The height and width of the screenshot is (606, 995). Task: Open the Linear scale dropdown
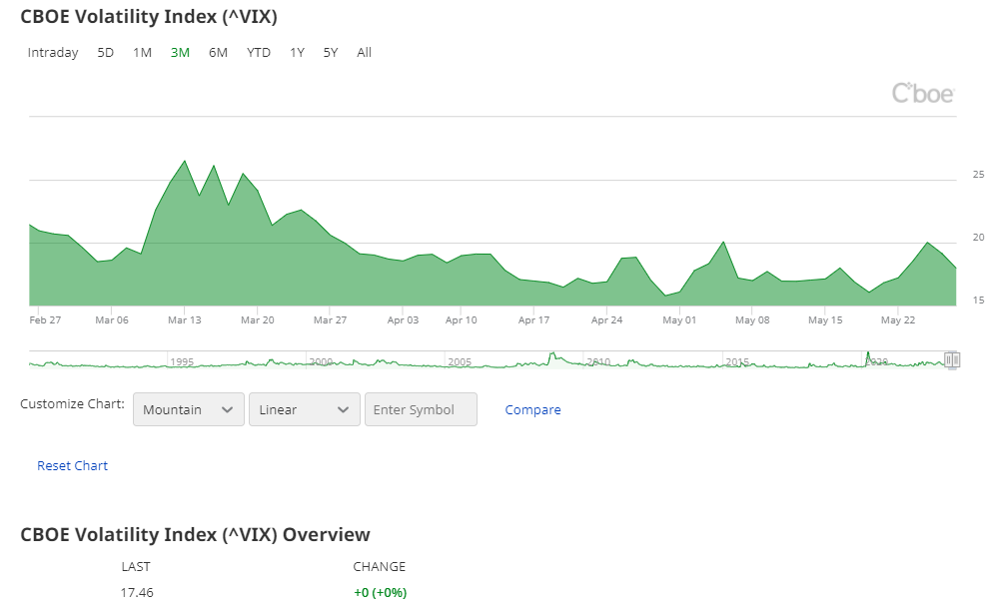305,409
